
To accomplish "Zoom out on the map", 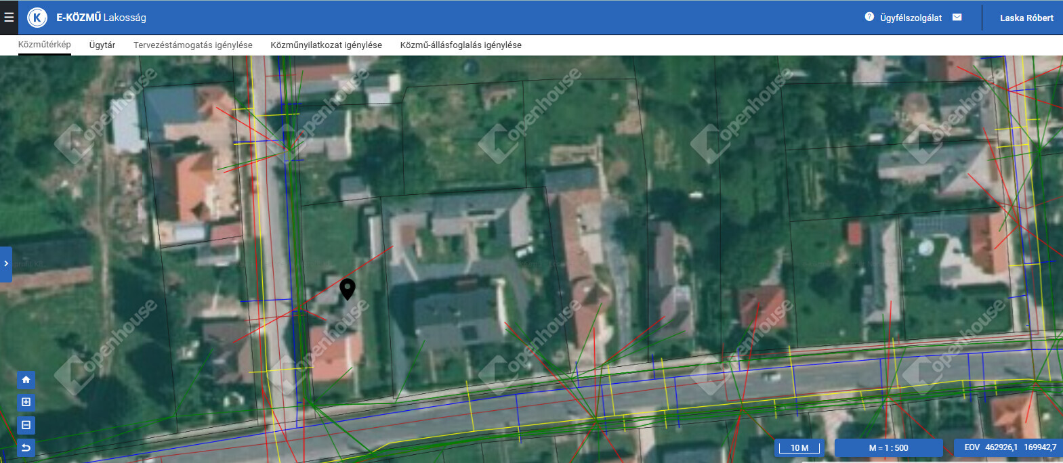I will (x=26, y=425).
